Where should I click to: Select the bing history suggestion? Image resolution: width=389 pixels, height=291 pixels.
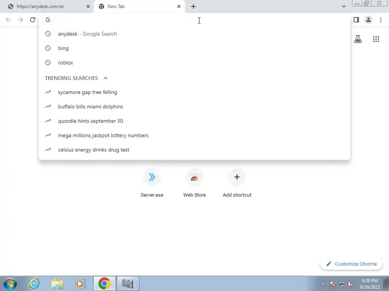pyautogui.click(x=194, y=48)
